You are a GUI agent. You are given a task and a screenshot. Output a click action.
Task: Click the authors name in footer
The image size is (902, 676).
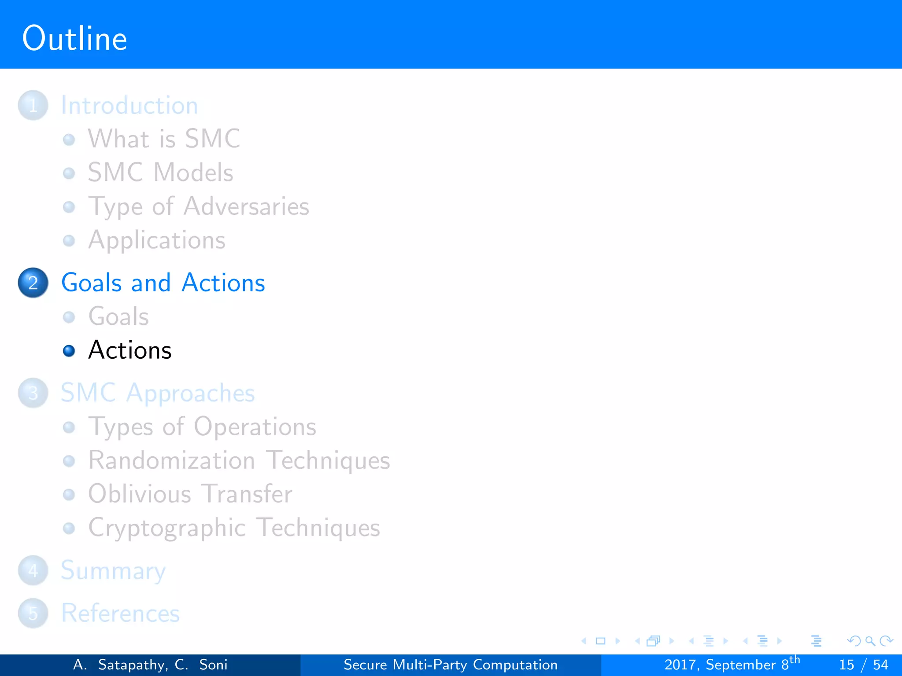150,665
